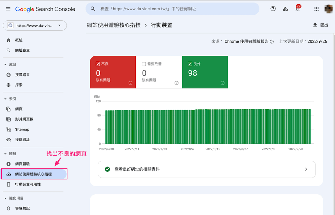Viewport: 335px width, 215px height.
Task: Open the hamburger main menu
Action: click(8, 9)
